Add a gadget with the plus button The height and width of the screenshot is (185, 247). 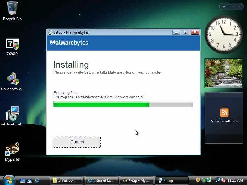pos(224,6)
